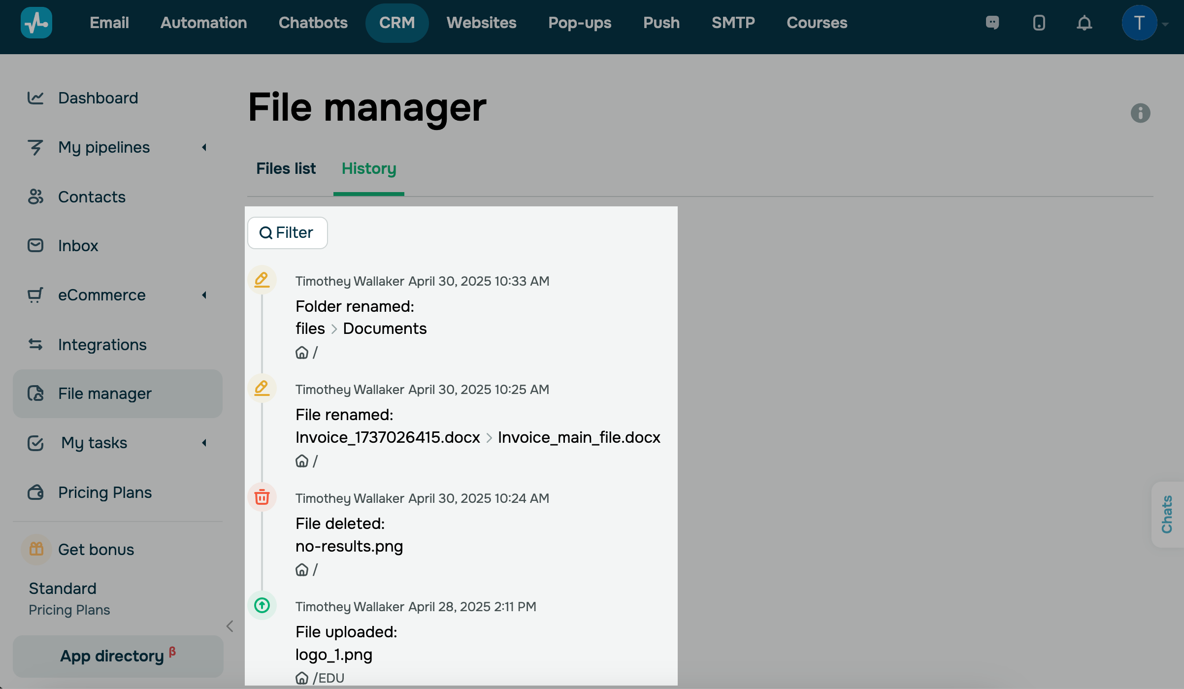The height and width of the screenshot is (689, 1184).
Task: Click the chat support icon in header
Action: [992, 23]
